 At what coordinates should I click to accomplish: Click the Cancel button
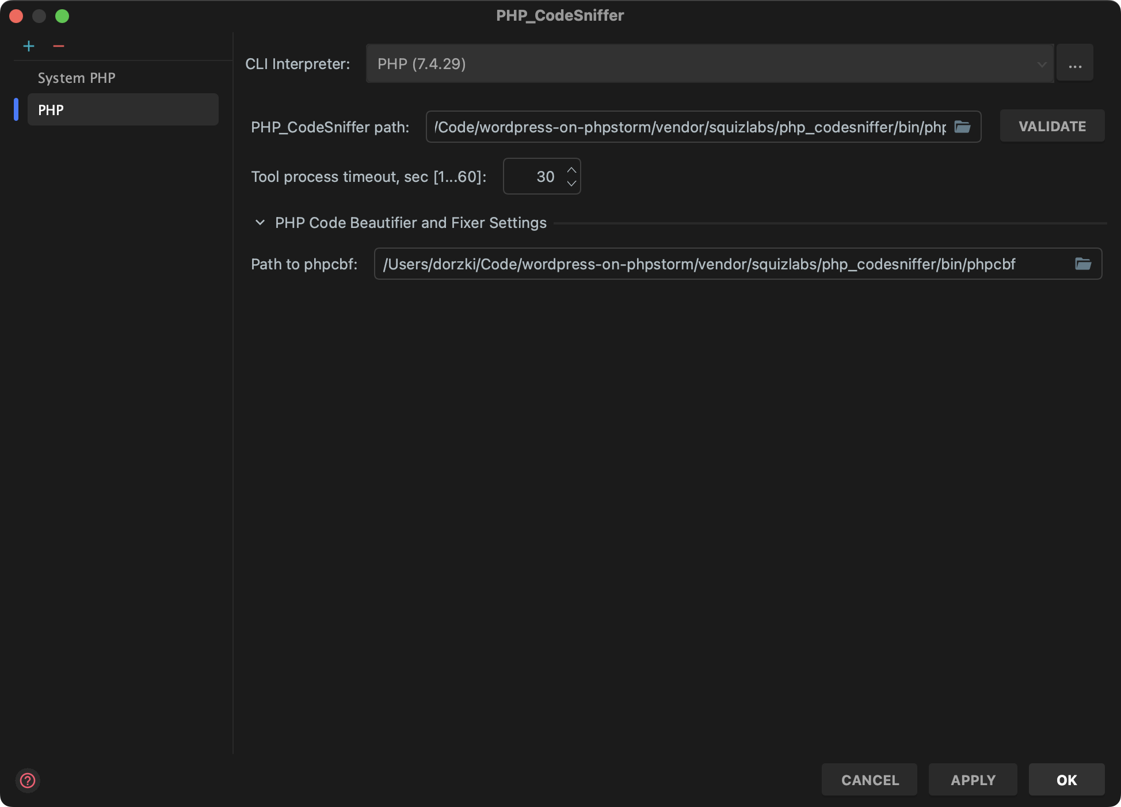tap(870, 780)
